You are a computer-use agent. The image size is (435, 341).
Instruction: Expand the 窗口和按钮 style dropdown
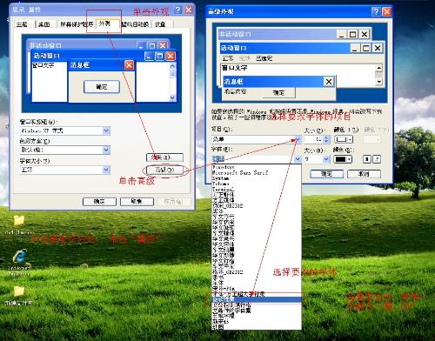[x=106, y=130]
